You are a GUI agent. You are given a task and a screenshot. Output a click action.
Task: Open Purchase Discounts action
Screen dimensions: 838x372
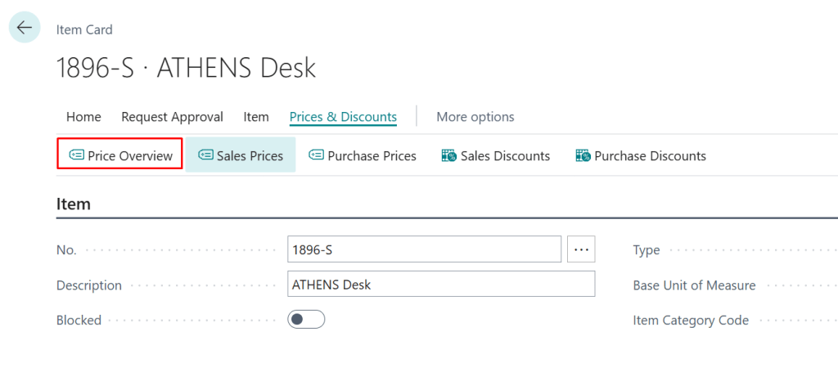(x=641, y=155)
